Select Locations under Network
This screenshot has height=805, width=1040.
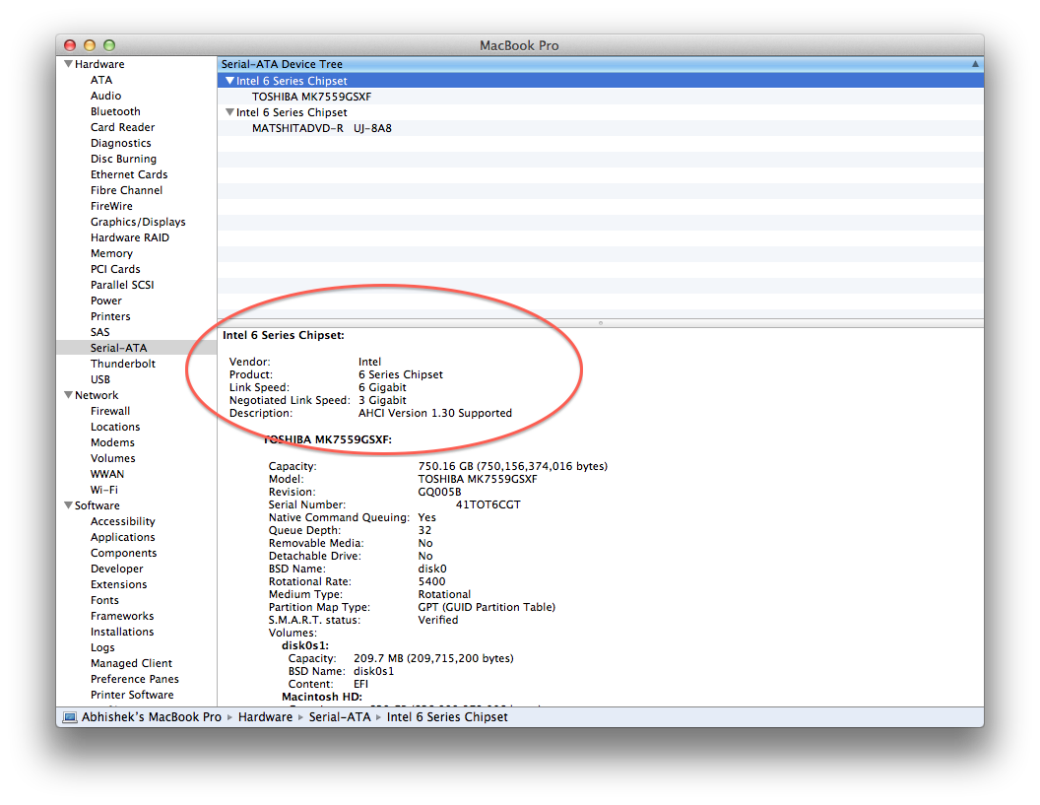click(115, 427)
